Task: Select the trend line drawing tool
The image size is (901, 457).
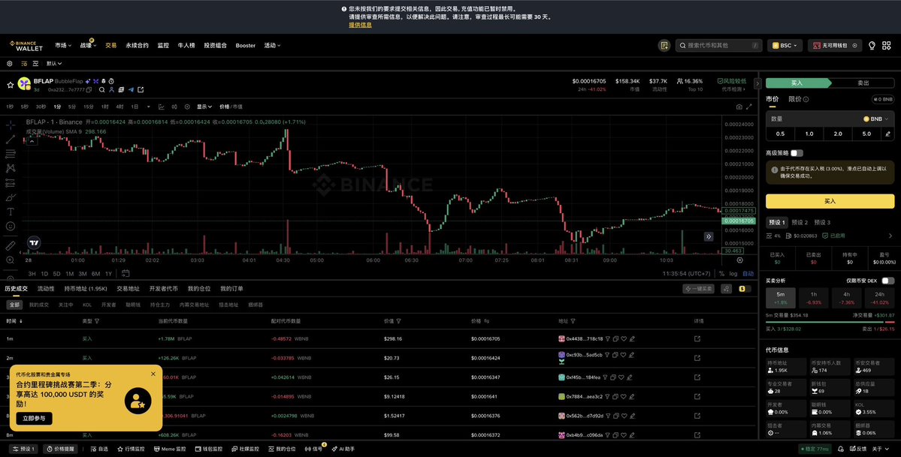Action: click(x=11, y=140)
